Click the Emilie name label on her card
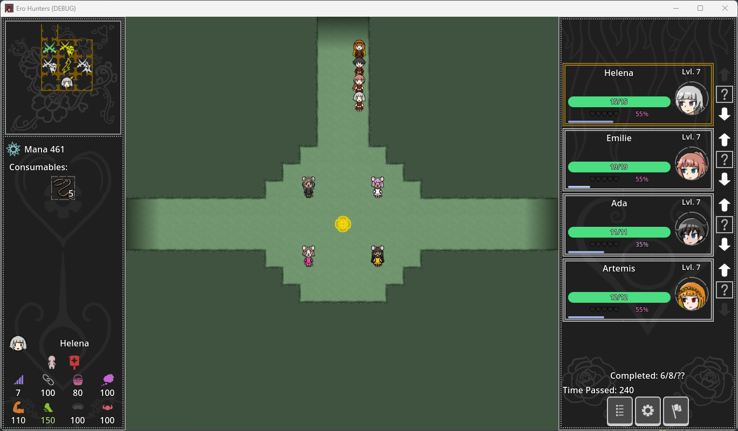The image size is (738, 431). pyautogui.click(x=619, y=138)
